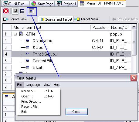Open the Start Page tab
139x122 pixels.
tap(42, 4)
